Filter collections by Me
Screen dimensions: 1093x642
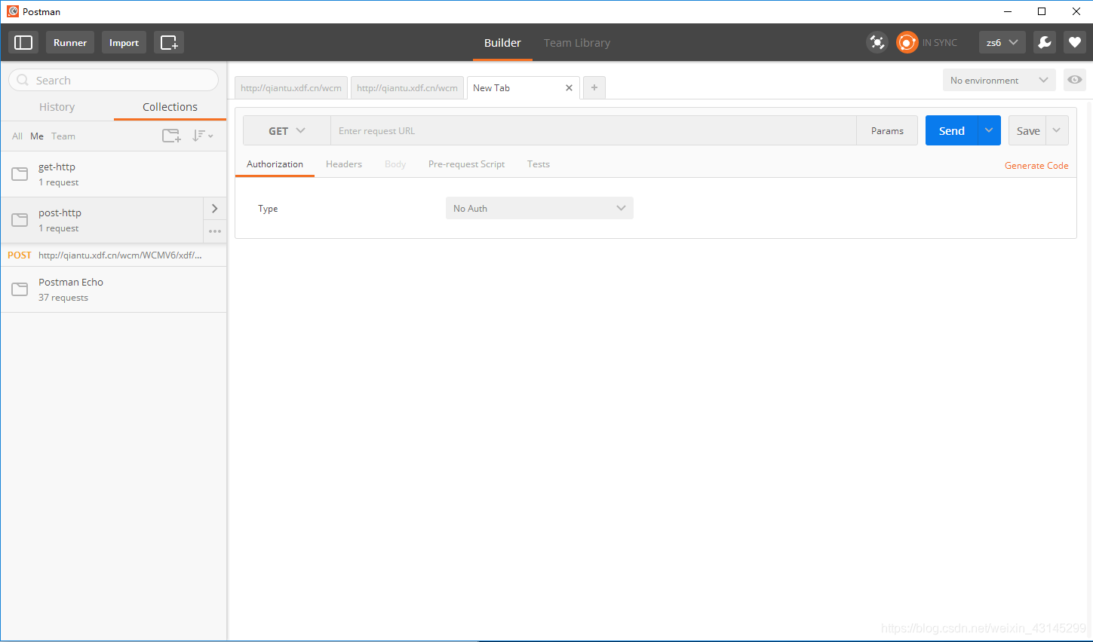37,136
